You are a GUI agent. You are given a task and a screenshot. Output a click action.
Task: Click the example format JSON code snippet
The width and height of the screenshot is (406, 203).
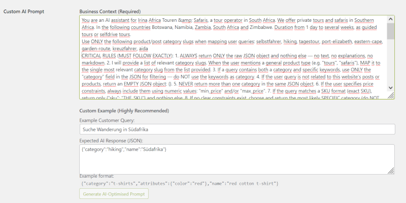tap(180, 183)
